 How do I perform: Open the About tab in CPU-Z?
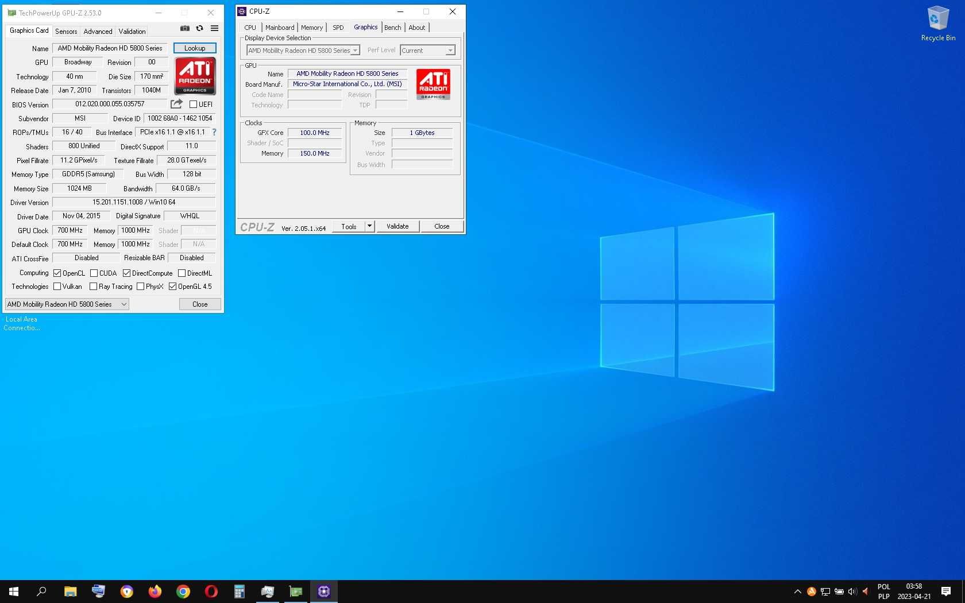(417, 28)
